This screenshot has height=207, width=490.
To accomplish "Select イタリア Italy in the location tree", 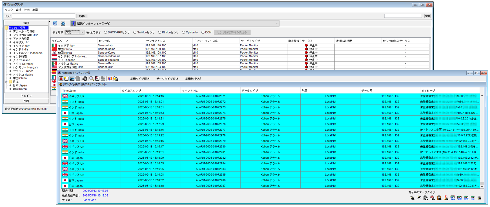I will tap(21, 46).
